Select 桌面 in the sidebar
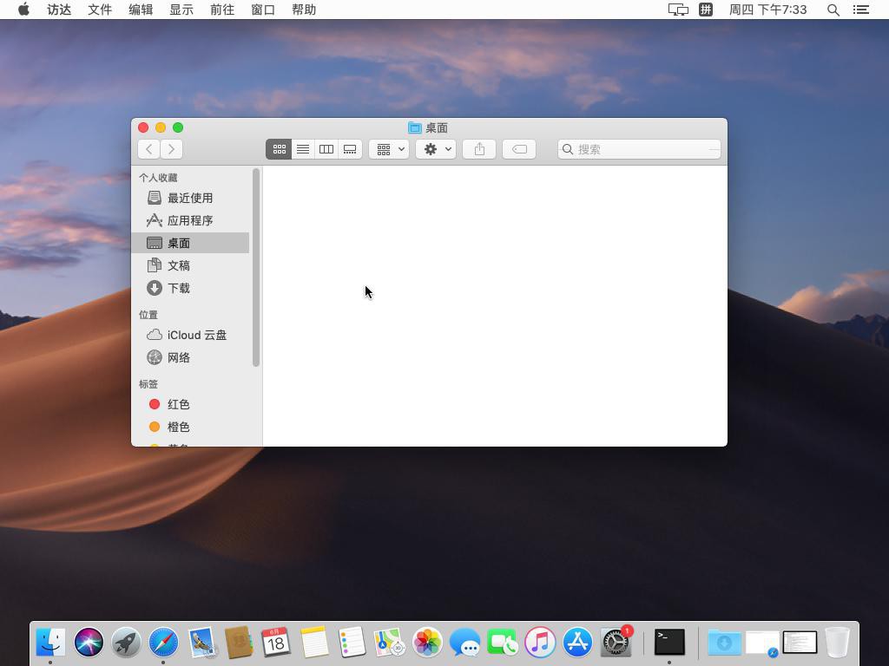The width and height of the screenshot is (889, 666). (190, 243)
